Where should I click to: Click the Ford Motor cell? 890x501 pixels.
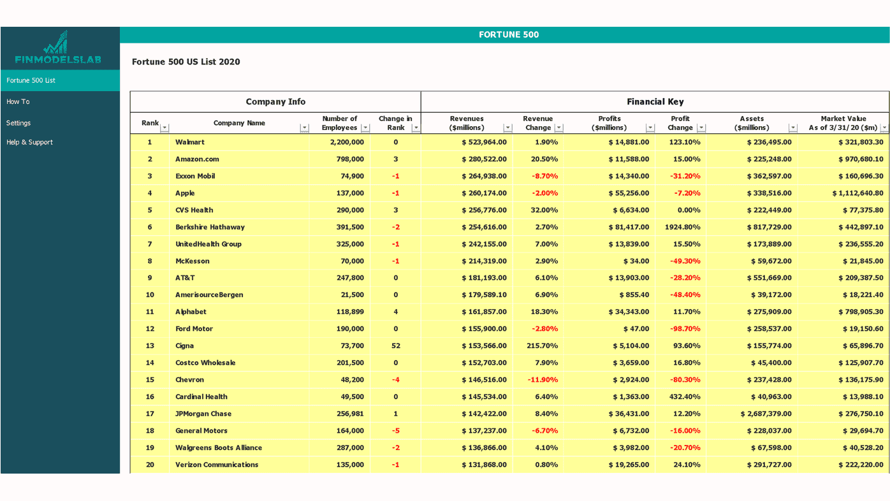tap(239, 329)
